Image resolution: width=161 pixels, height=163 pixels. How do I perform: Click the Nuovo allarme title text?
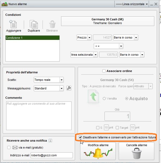coord(18,4)
